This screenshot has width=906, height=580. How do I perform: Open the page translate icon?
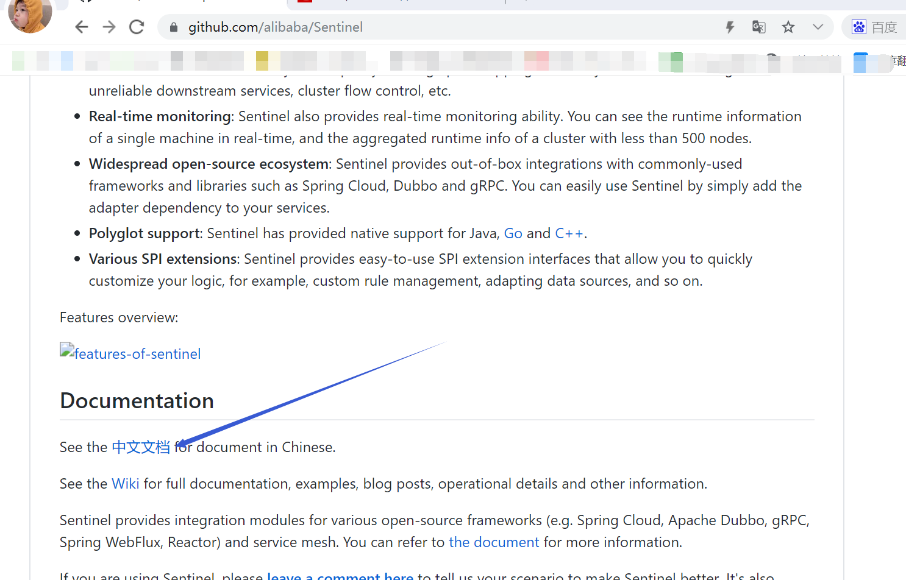point(759,27)
